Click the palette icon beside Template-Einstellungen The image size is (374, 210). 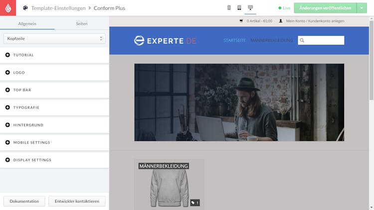pos(25,8)
